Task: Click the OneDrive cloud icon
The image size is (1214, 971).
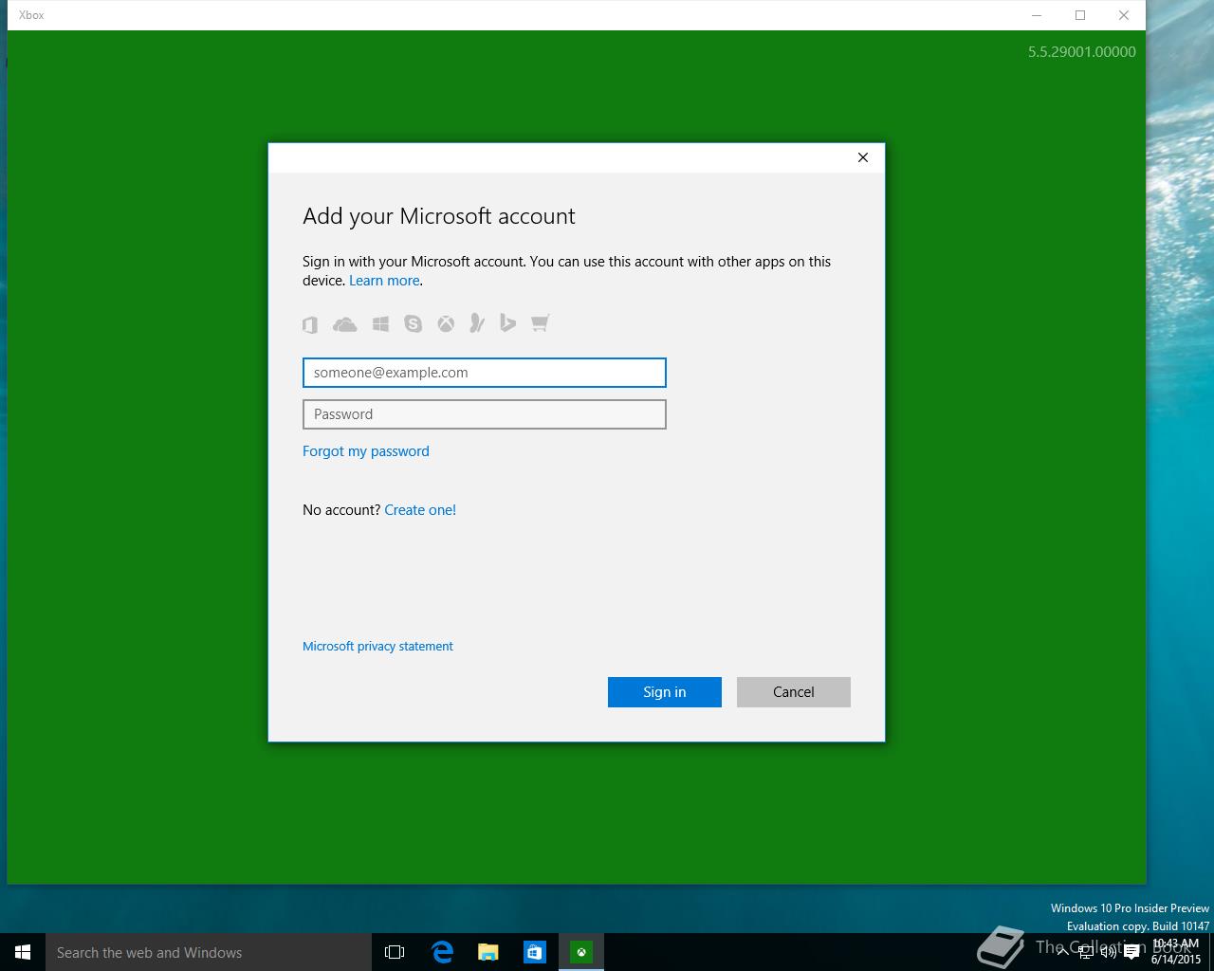Action: point(345,324)
